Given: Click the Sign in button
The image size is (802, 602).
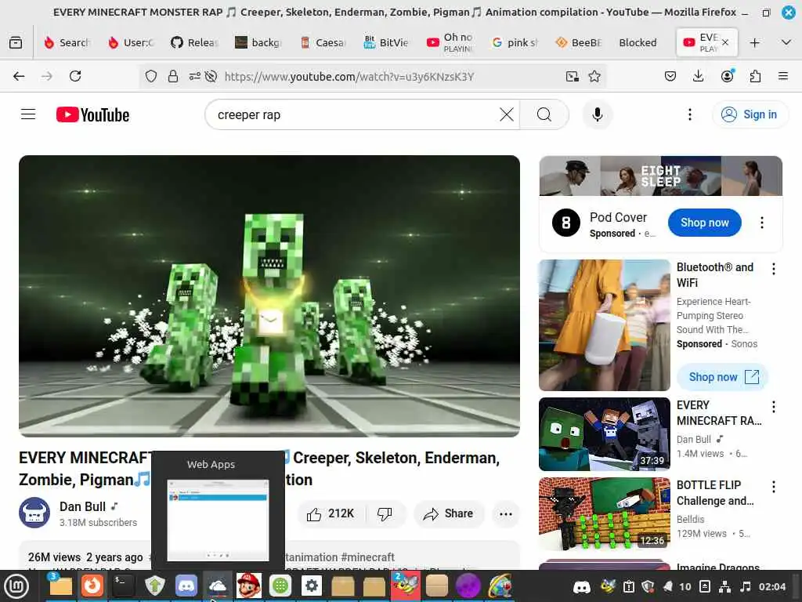Looking at the screenshot, I should coord(750,114).
